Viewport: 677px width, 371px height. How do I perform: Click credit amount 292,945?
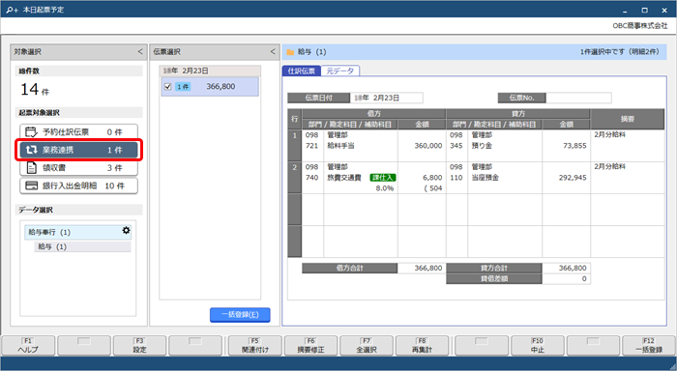(x=573, y=178)
